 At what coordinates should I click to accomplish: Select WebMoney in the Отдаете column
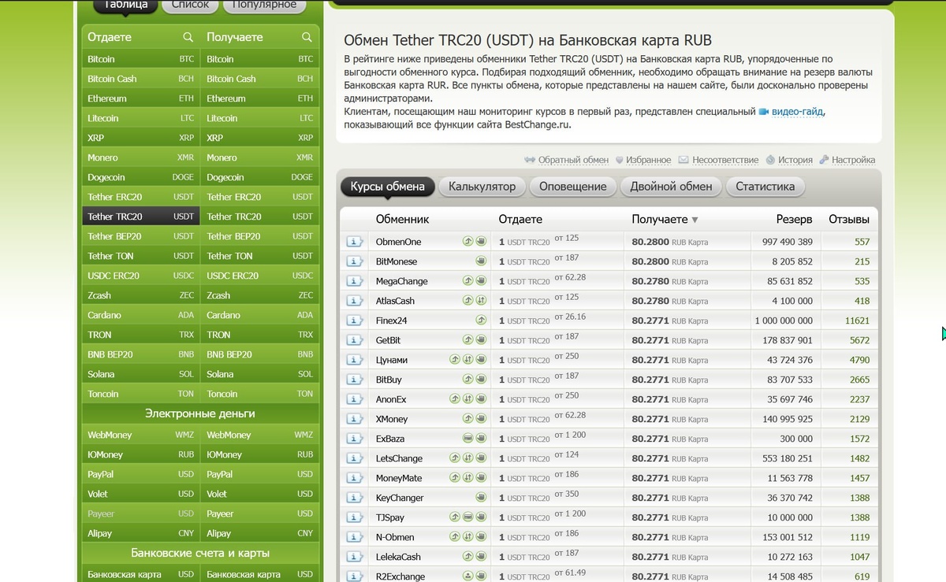click(x=141, y=435)
